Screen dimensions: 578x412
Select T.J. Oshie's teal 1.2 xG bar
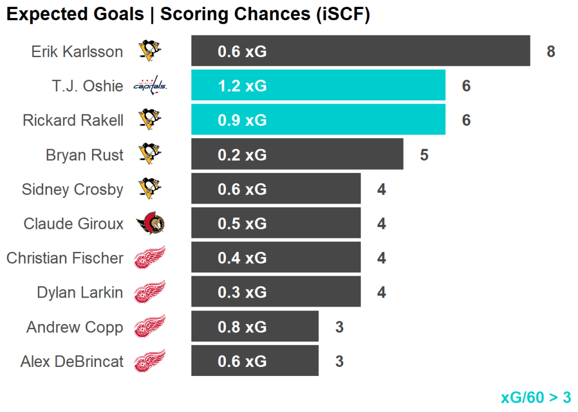318,86
